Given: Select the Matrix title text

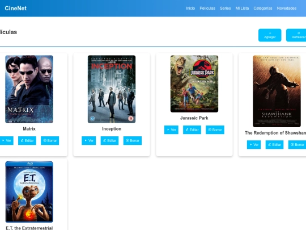Looking at the screenshot, I should click(29, 129).
